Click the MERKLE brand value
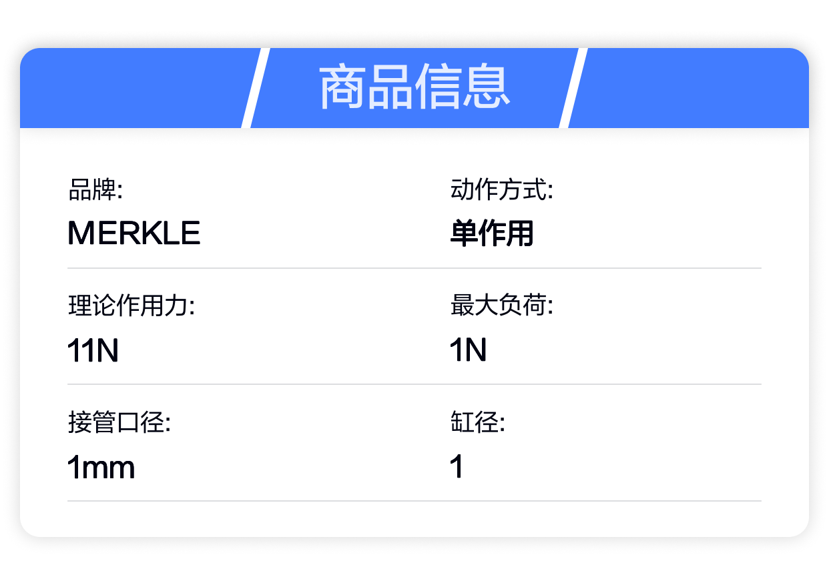The width and height of the screenshot is (829, 585). click(134, 233)
